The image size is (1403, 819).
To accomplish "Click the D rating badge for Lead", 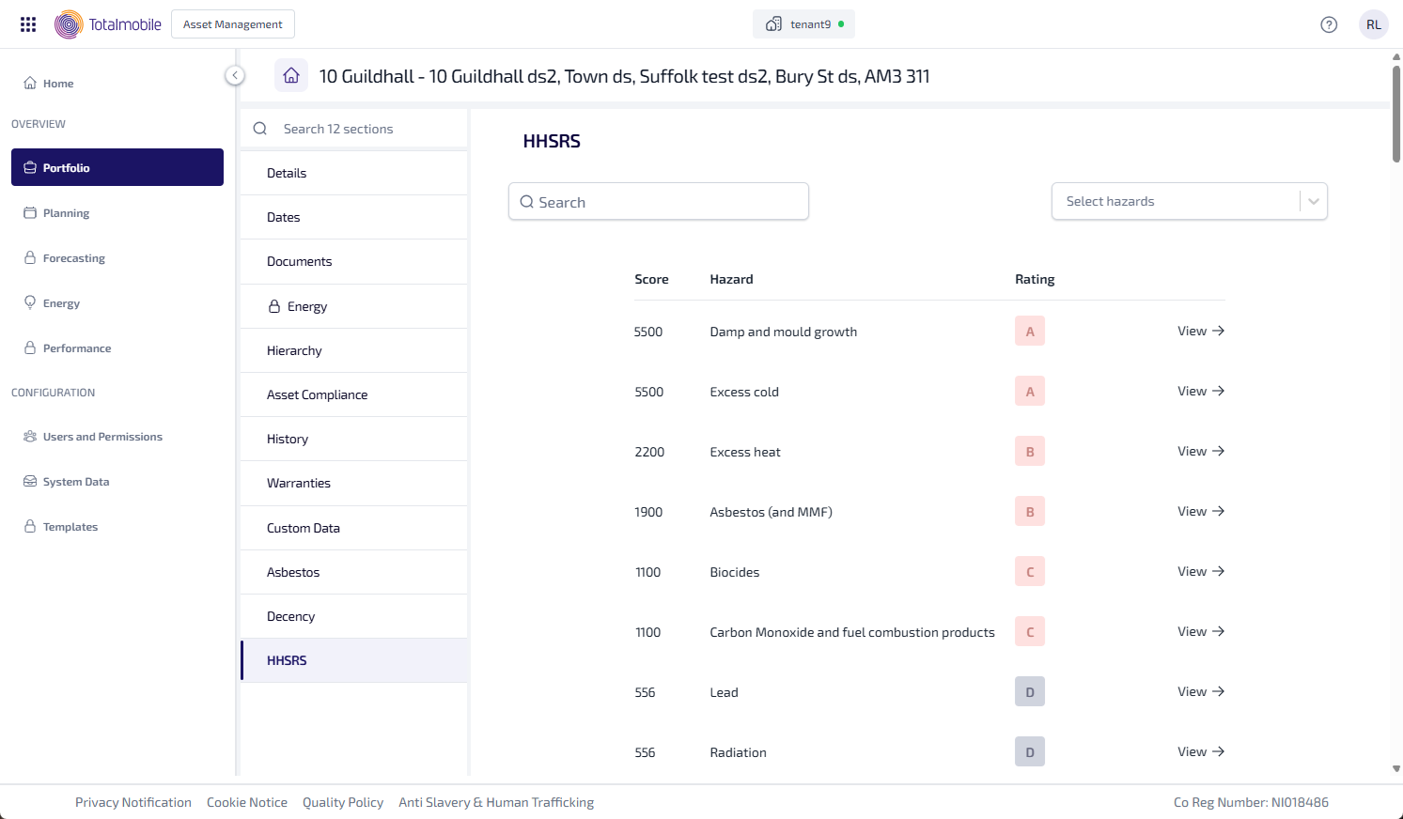I will pos(1029,692).
